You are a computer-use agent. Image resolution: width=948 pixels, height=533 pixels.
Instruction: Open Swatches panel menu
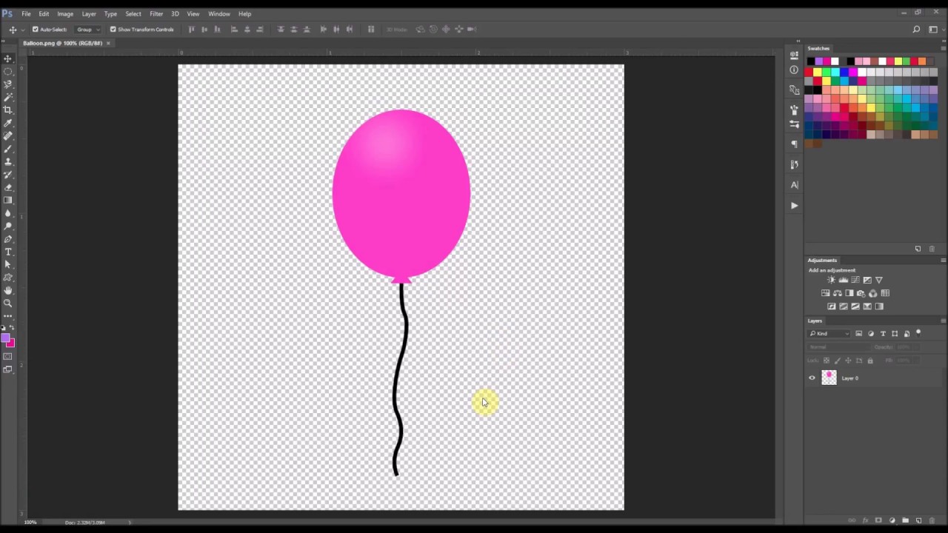pyautogui.click(x=943, y=48)
